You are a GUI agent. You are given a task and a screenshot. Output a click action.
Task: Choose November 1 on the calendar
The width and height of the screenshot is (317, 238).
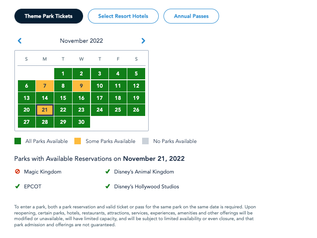[x=63, y=74]
